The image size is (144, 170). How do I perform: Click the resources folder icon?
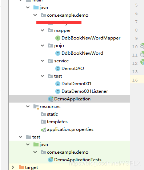point(36,107)
